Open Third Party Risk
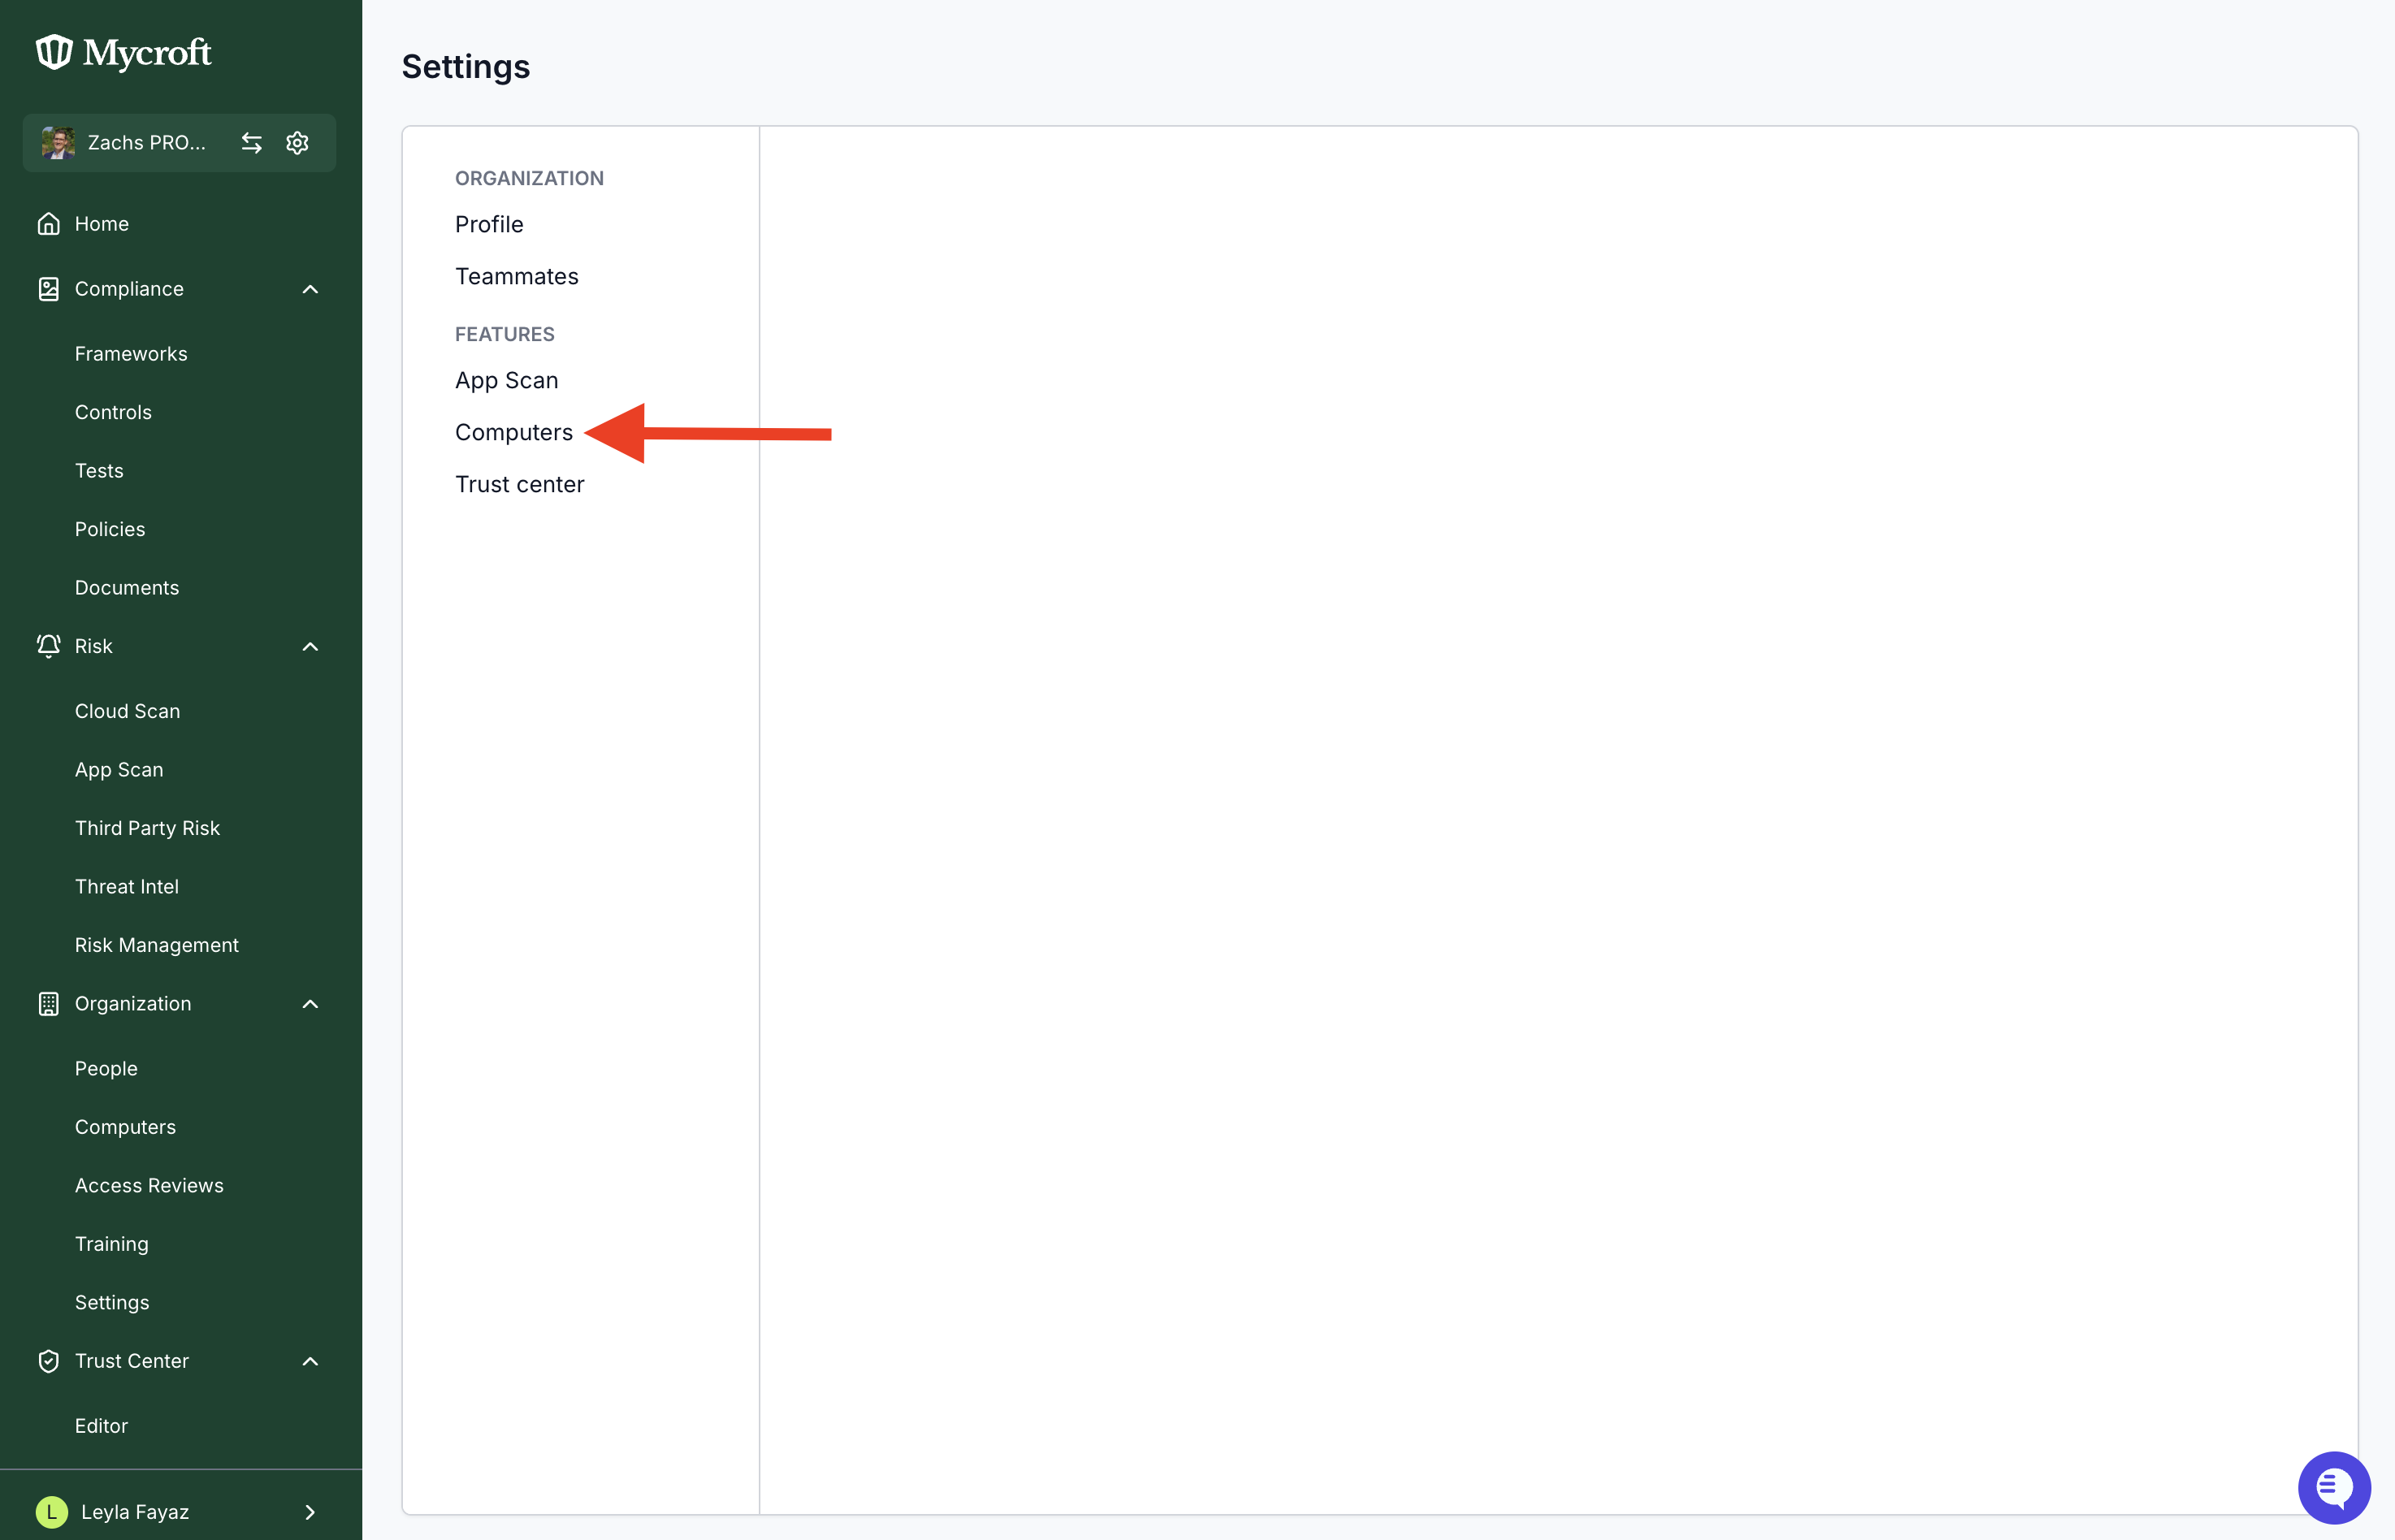This screenshot has height=1540, width=2395. click(147, 828)
